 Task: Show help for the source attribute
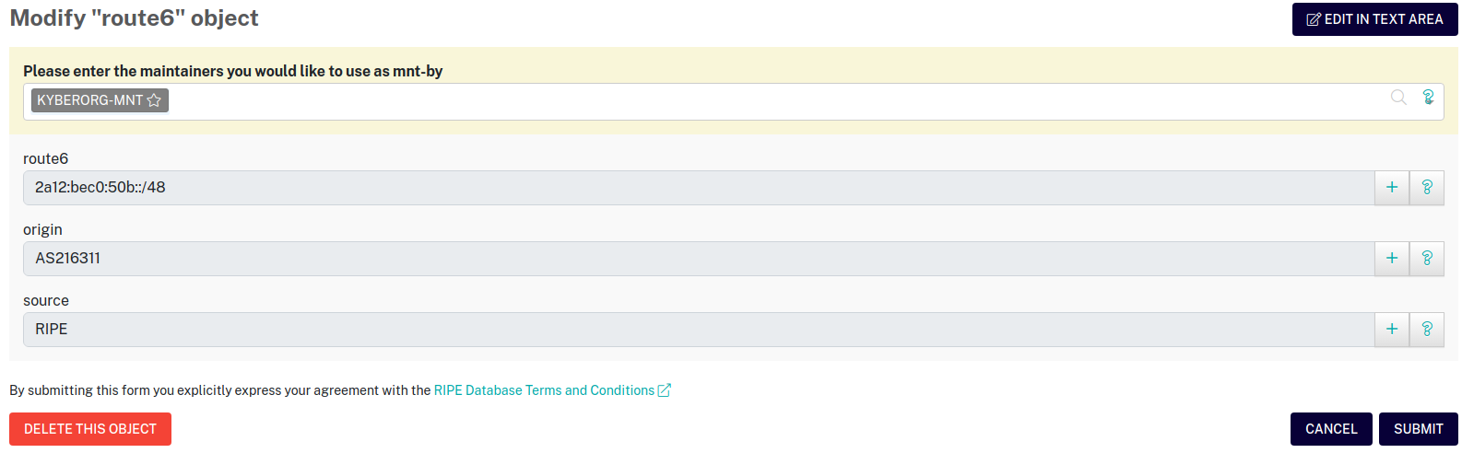[1427, 330]
